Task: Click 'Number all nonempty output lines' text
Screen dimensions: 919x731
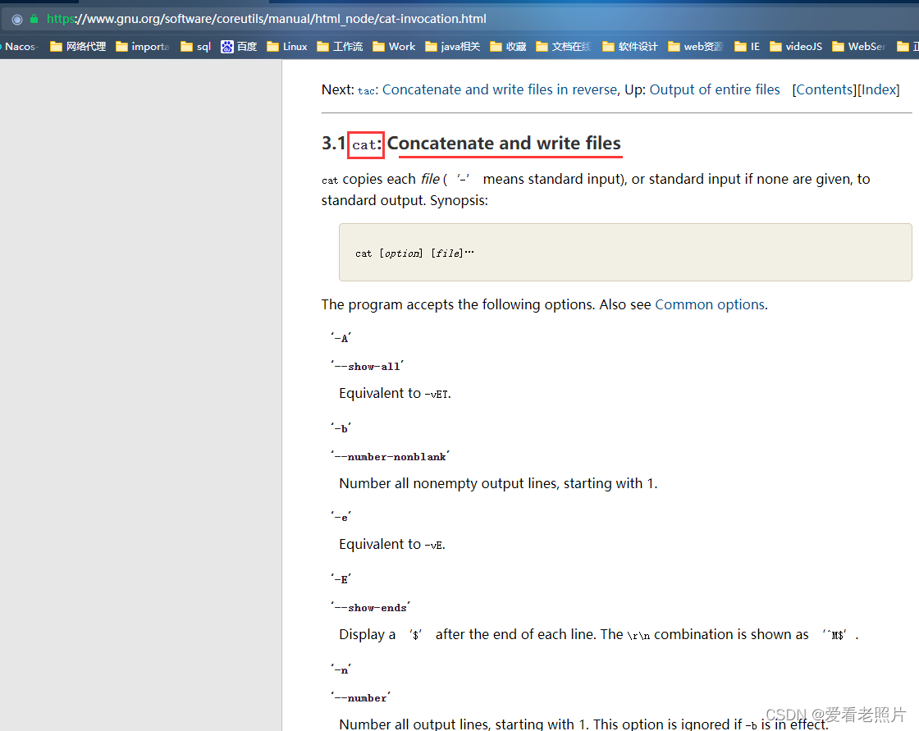Action: (x=498, y=483)
